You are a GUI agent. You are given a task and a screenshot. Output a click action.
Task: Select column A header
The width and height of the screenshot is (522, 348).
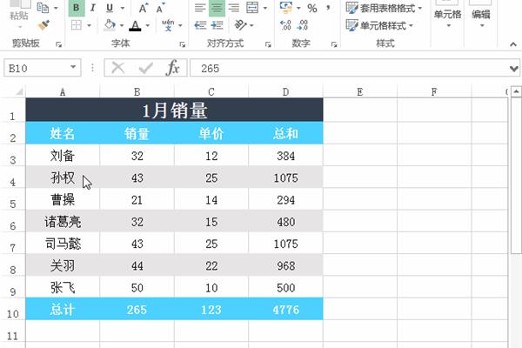point(63,92)
